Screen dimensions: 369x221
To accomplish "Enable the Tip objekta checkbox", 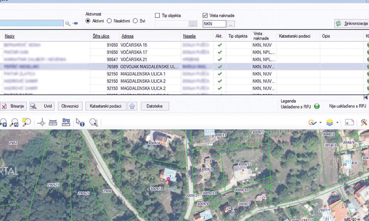I will 158,16.
